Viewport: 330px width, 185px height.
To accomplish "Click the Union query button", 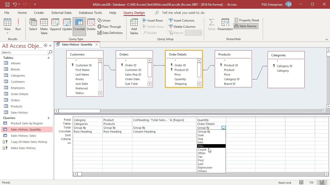I will tap(104, 21).
